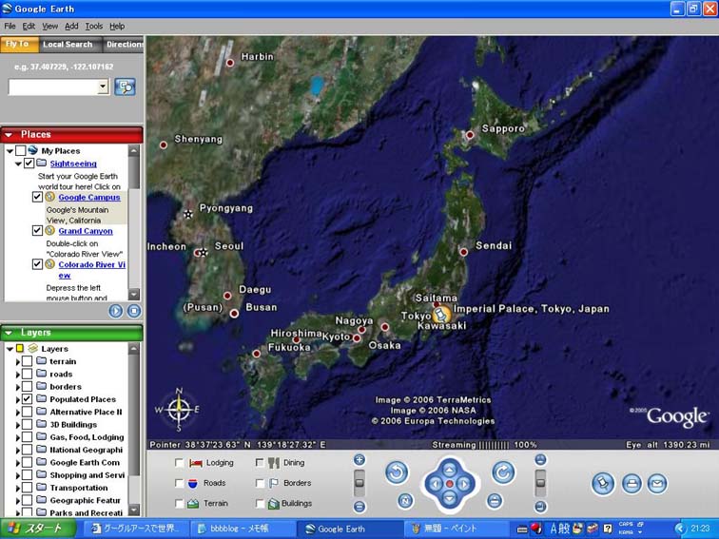Click the zoom out minus button

point(359,507)
